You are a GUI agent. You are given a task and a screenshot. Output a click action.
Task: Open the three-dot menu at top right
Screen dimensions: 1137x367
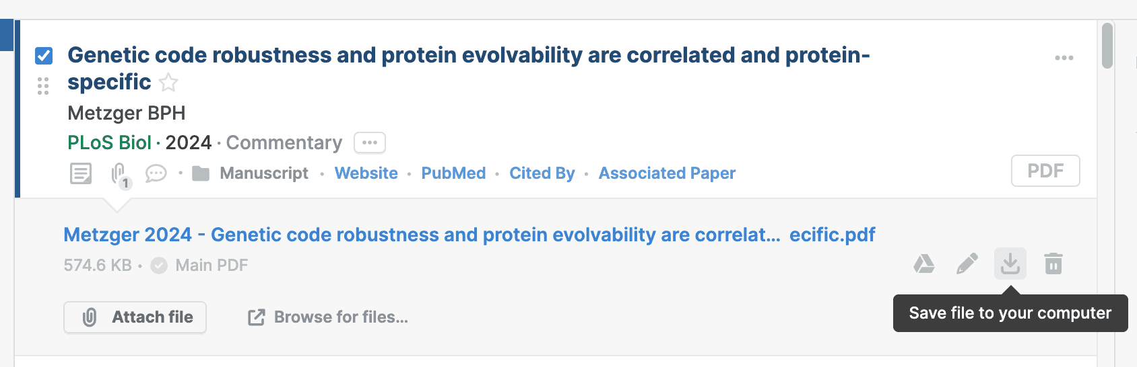pos(1064,58)
